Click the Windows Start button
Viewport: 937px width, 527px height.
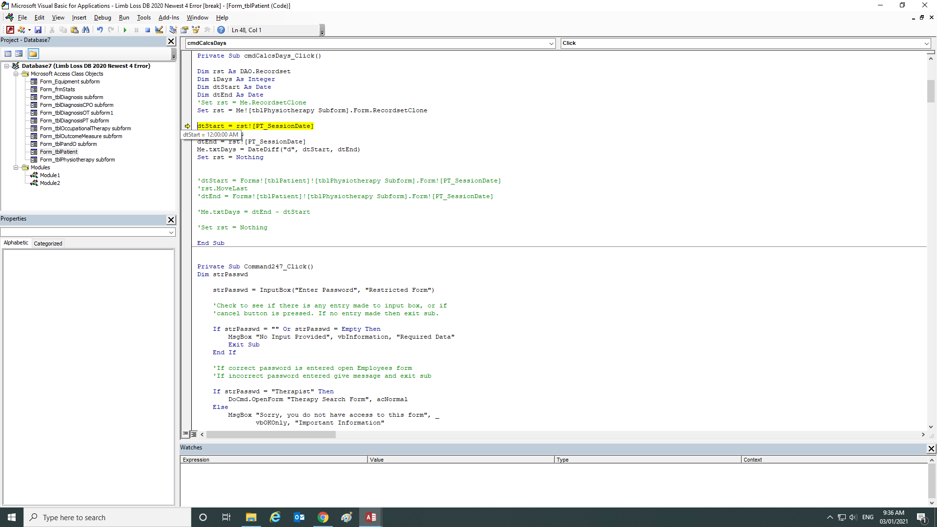coord(12,517)
